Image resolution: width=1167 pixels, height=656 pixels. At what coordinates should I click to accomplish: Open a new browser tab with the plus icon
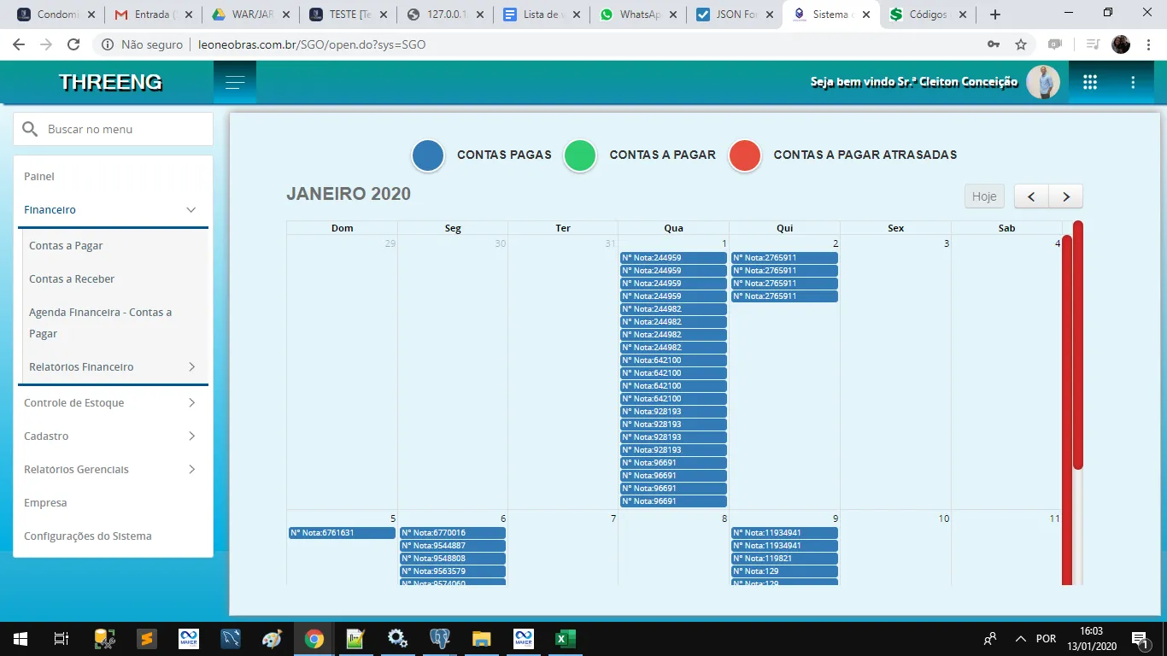tap(995, 15)
